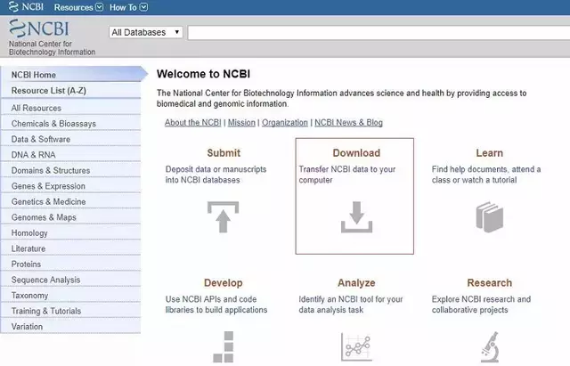Open Genomes & Maps category
The image size is (570, 366).
click(71, 217)
